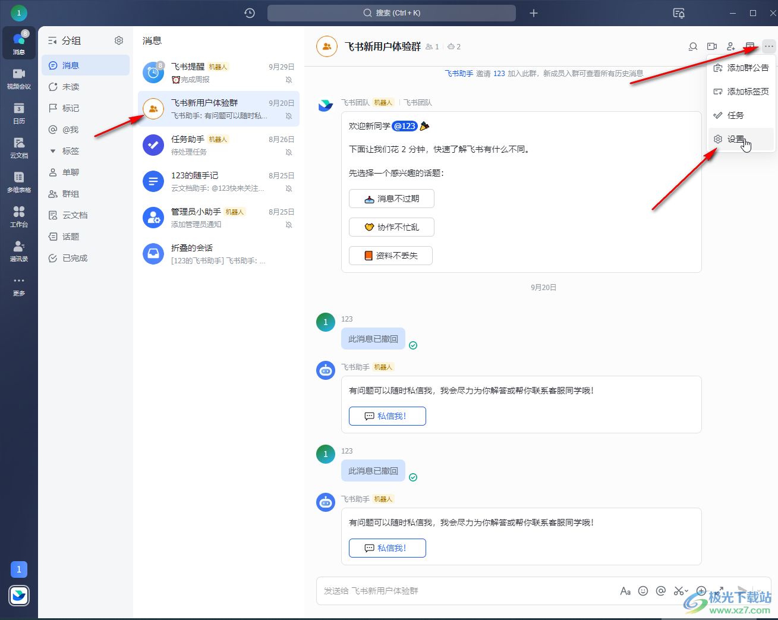778x620 pixels.
Task: Collapse the 分组 panel with its toggle icon
Action: point(52,40)
